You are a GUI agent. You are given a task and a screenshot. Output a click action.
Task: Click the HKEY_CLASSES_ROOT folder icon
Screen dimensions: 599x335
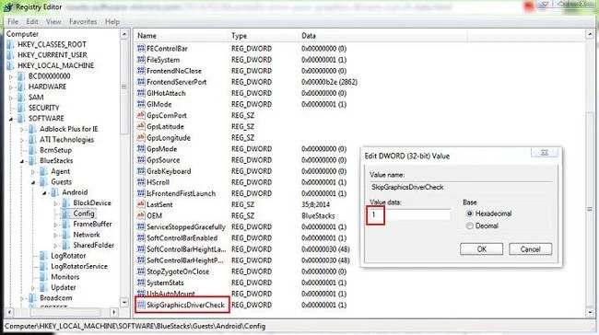10,44
